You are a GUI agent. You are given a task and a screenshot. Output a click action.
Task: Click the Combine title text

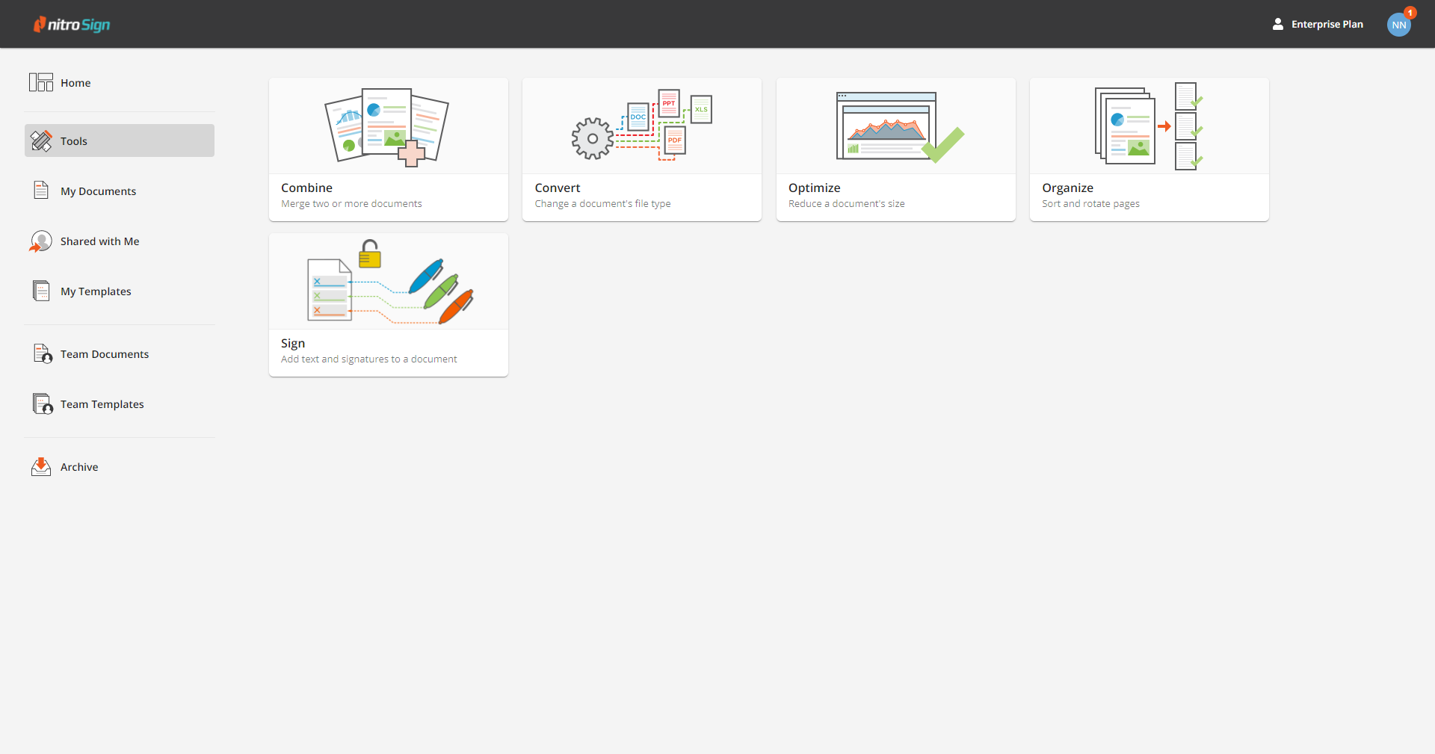tap(306, 188)
